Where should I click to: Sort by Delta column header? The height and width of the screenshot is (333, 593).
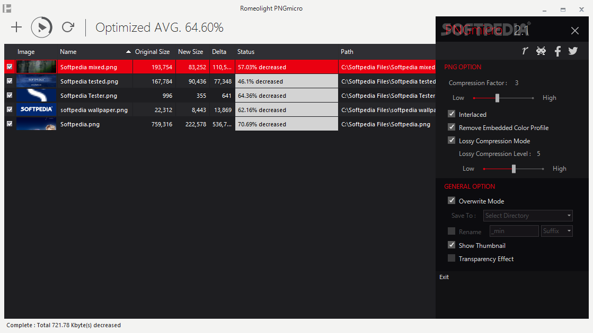coord(222,52)
